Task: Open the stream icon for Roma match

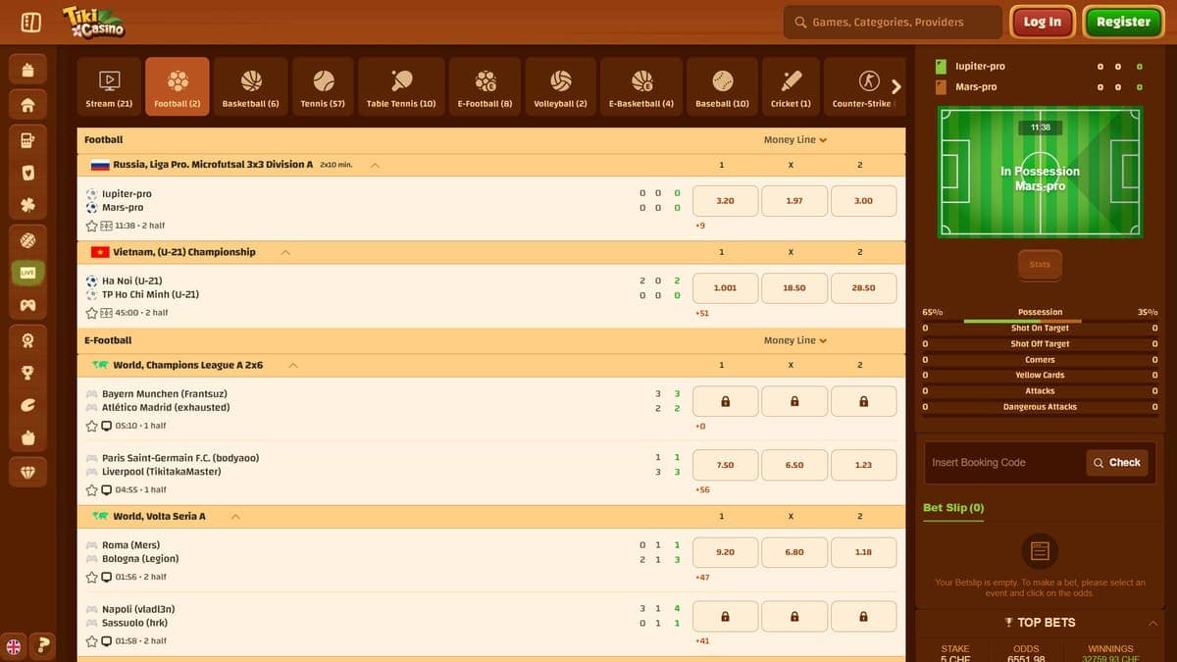Action: click(107, 577)
